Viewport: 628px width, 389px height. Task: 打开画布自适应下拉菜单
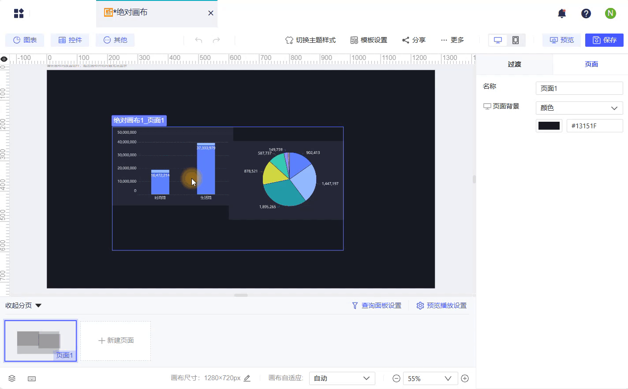tap(342, 378)
